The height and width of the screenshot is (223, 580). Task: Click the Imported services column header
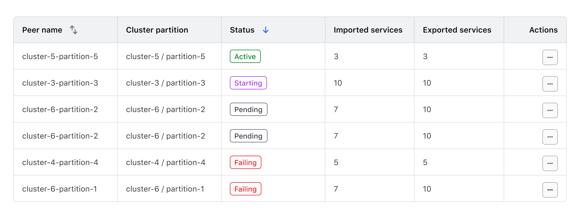tap(368, 30)
